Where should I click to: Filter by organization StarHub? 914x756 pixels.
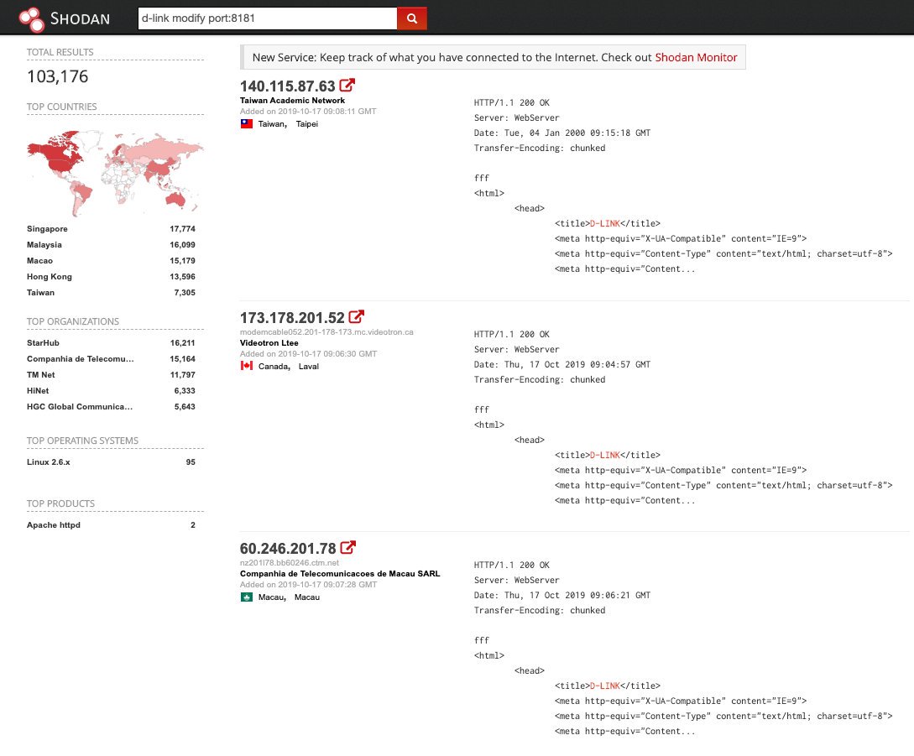coord(43,342)
